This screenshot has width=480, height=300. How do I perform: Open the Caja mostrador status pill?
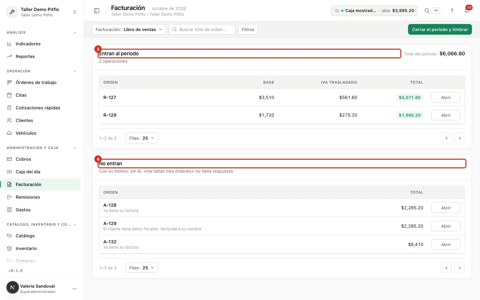pos(374,11)
